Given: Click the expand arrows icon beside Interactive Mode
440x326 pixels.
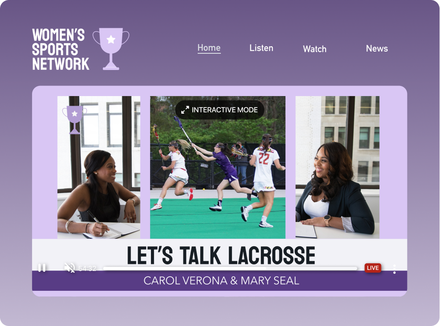Looking at the screenshot, I should click(185, 110).
